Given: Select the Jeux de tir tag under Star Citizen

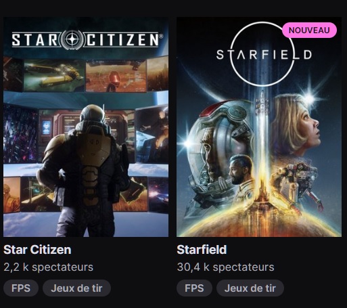Looking at the screenshot, I should pyautogui.click(x=76, y=288).
